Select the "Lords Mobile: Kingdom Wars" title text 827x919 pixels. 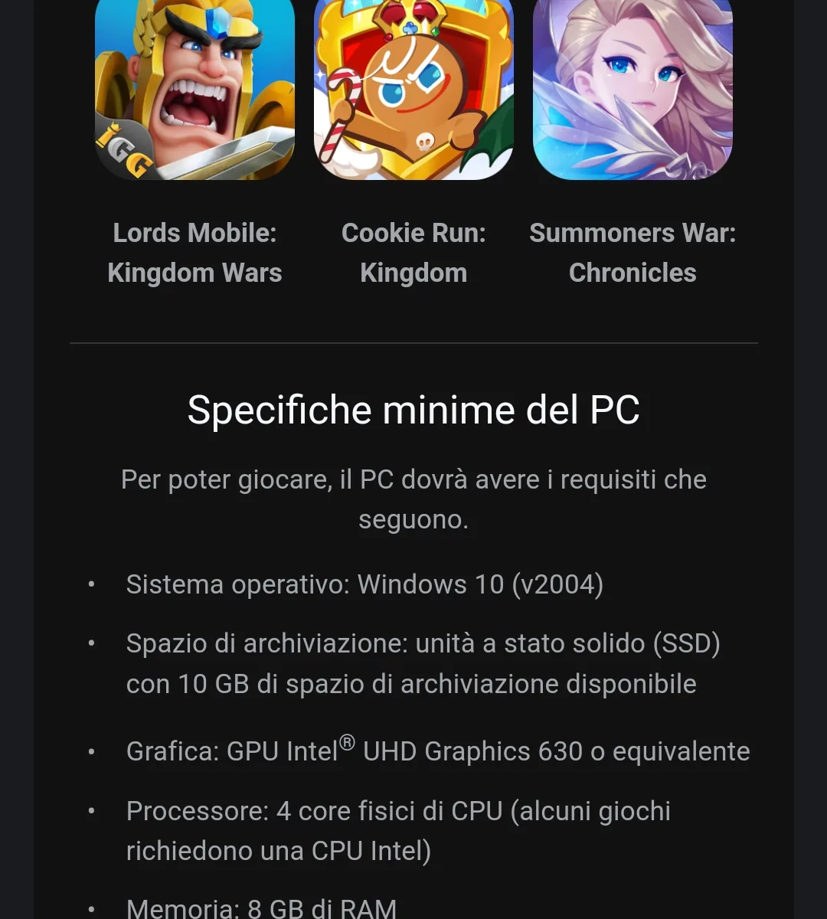[194, 253]
